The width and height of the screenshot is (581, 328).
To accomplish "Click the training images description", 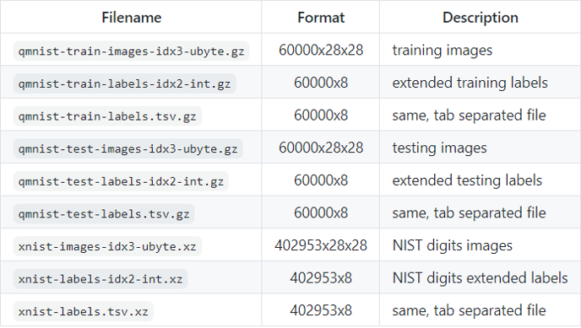I will point(443,51).
